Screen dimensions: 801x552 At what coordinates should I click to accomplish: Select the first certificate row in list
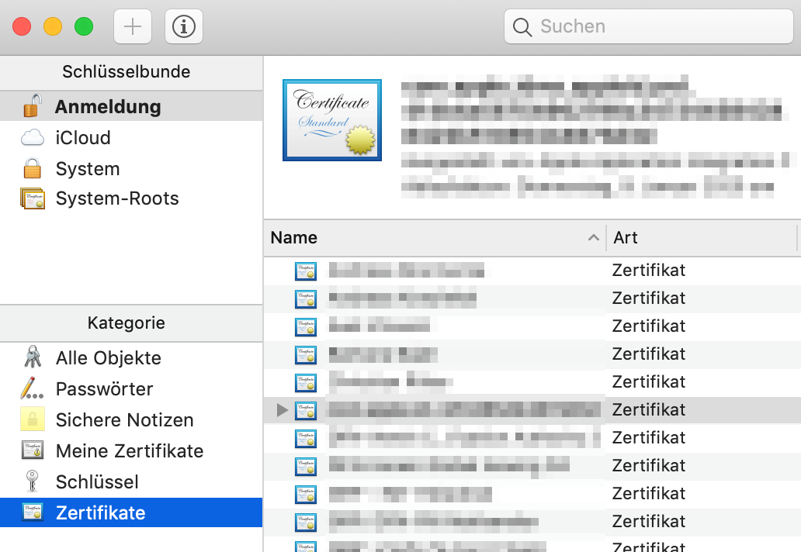[450, 271]
